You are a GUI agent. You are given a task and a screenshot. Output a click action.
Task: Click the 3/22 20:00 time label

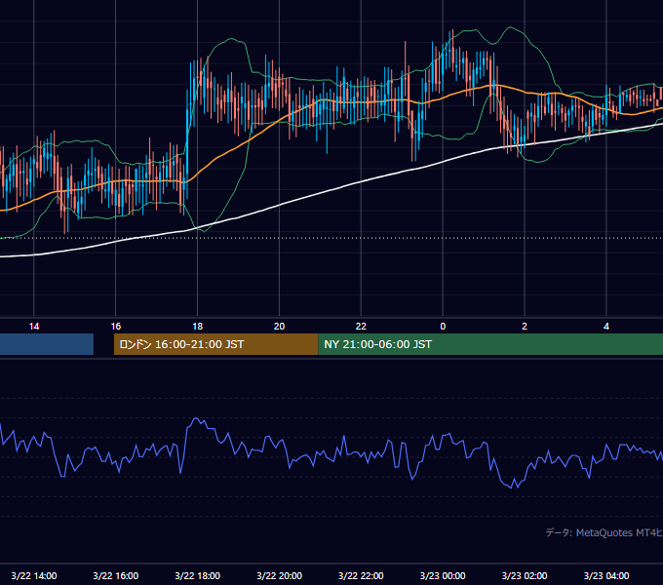point(279,575)
